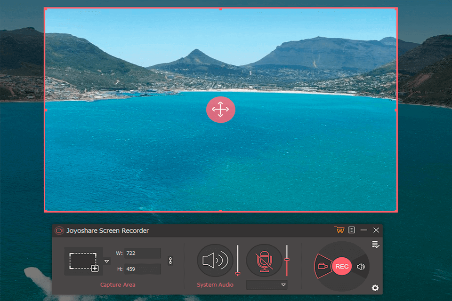452x301 pixels.
Task: Open the shopping cart upgrade icon
Action: [339, 230]
